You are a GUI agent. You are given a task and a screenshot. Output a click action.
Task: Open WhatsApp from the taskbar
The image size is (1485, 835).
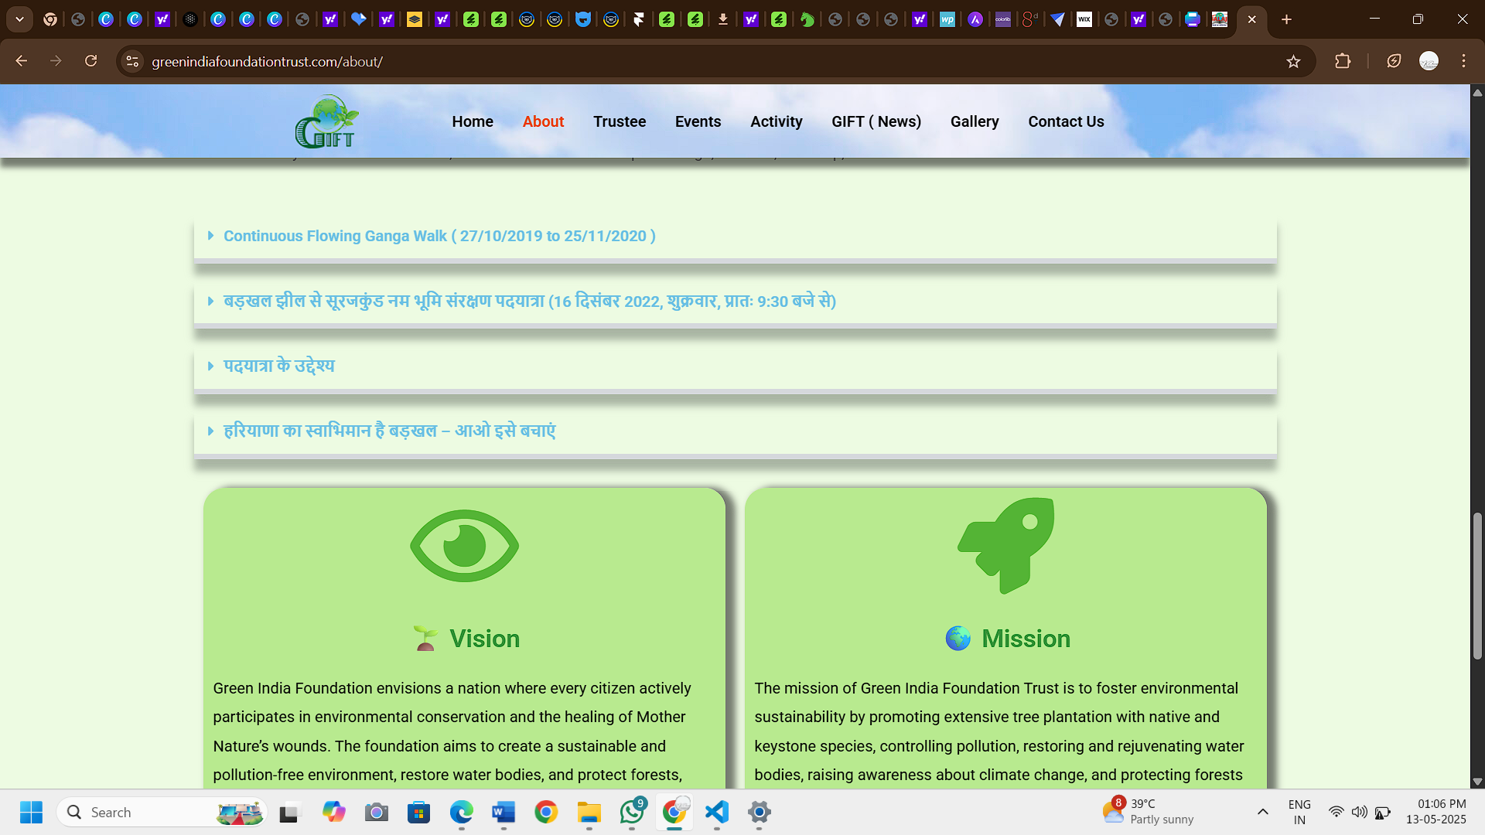tap(632, 812)
